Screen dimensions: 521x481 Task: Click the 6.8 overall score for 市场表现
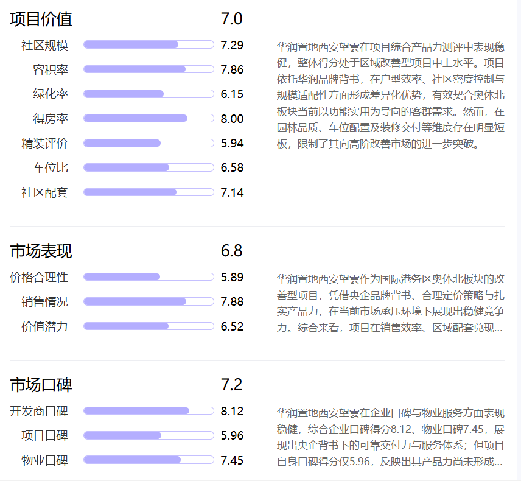[x=232, y=251]
